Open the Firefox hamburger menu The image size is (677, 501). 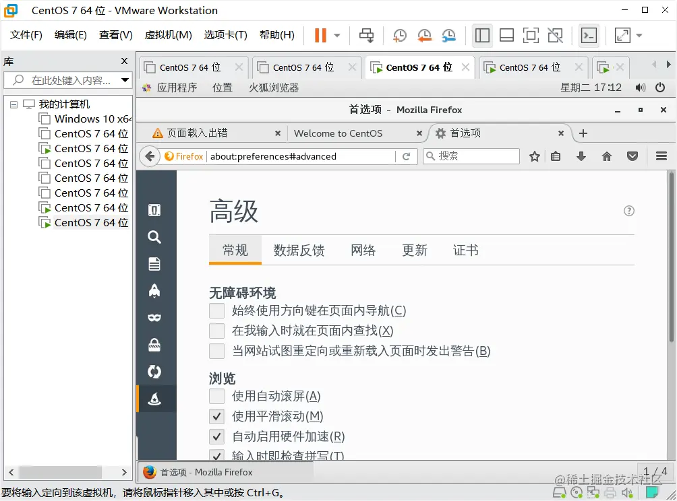pyautogui.click(x=661, y=156)
